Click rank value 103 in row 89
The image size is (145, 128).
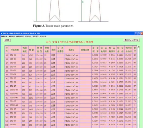(135, 71)
